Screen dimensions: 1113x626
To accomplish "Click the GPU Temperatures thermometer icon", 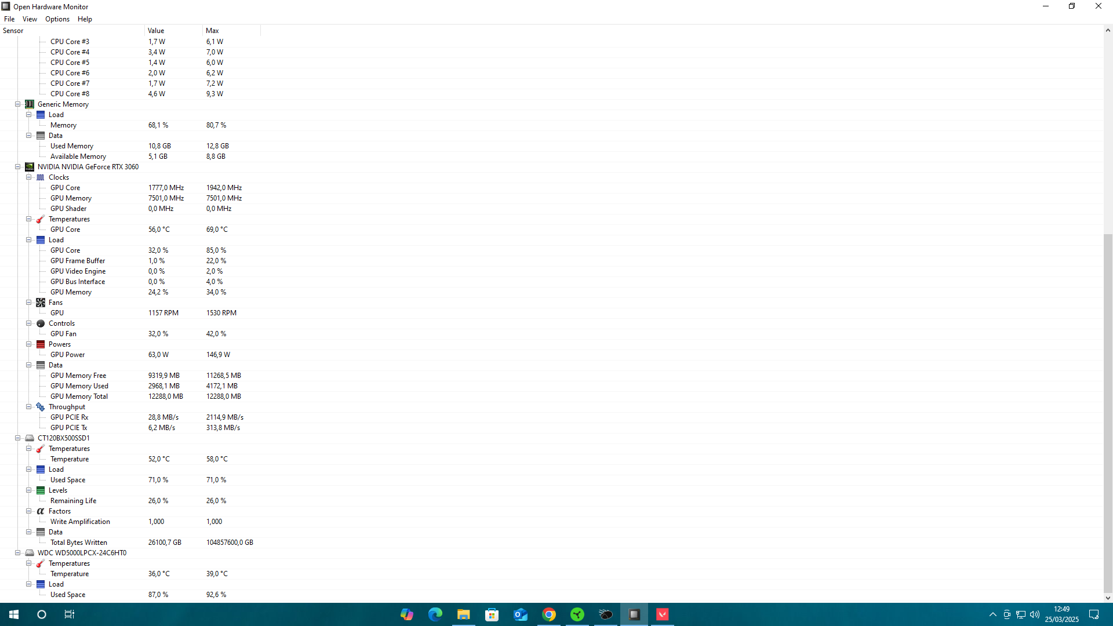I will pyautogui.click(x=41, y=219).
